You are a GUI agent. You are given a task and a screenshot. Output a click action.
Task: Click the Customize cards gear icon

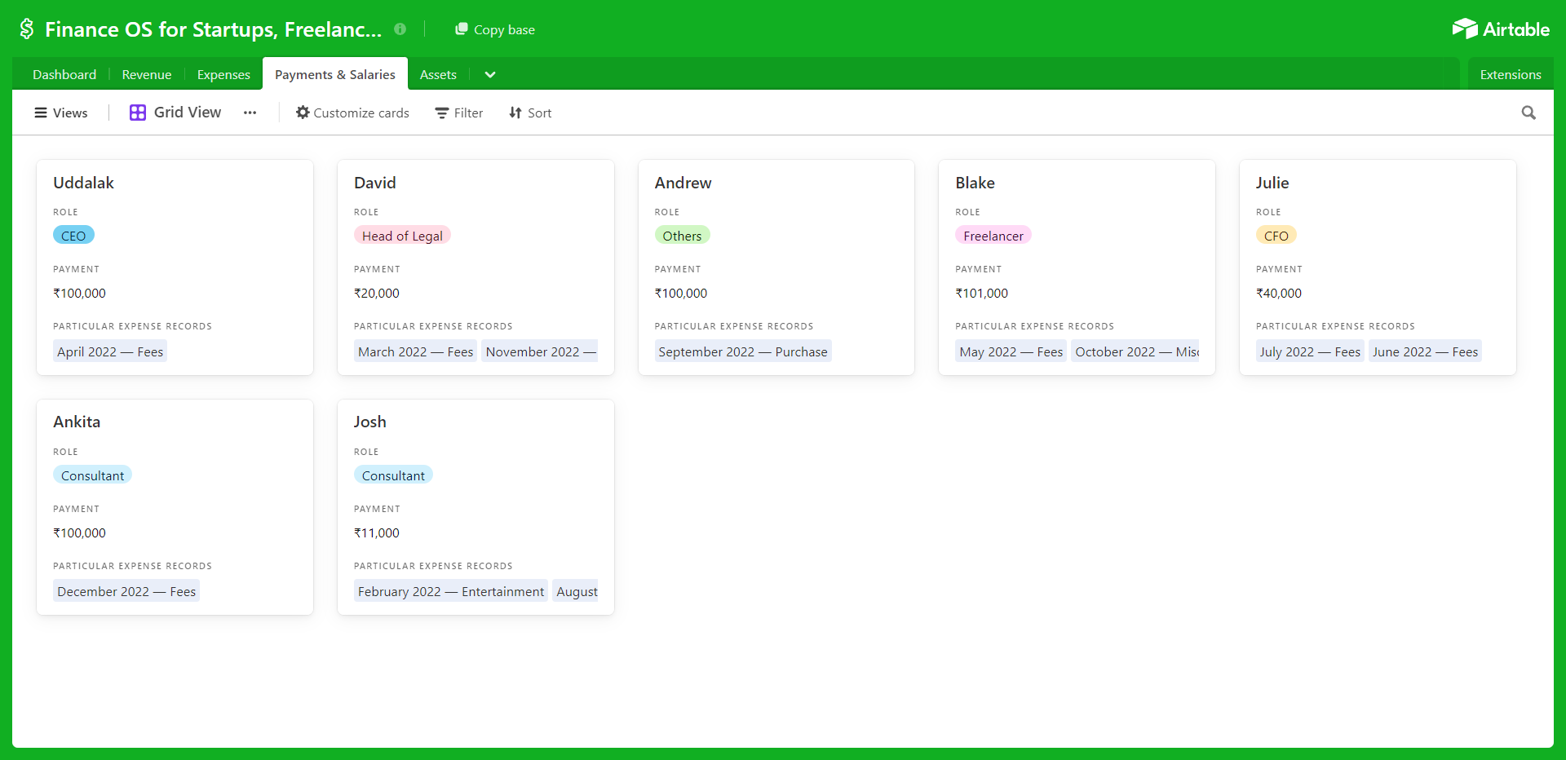click(301, 113)
